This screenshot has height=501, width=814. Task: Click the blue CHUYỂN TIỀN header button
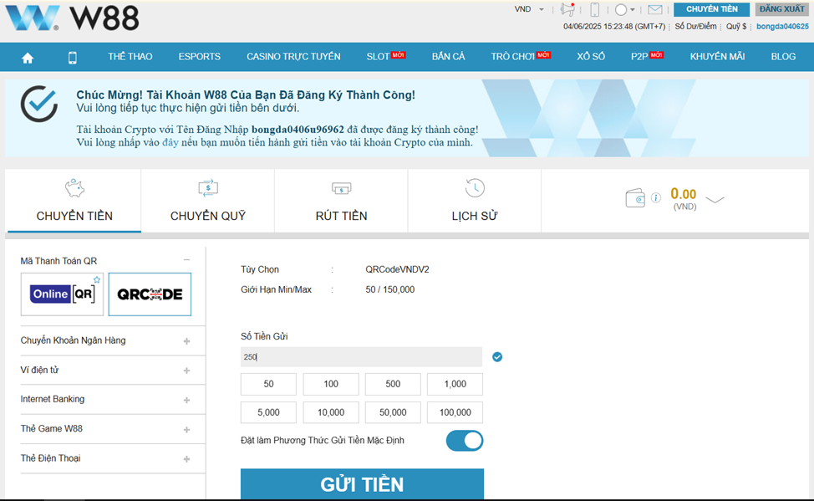[712, 9]
